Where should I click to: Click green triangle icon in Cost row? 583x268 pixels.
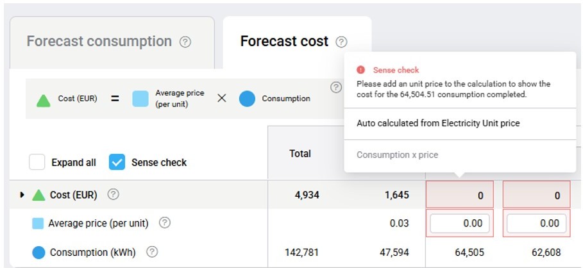pyautogui.click(x=38, y=195)
